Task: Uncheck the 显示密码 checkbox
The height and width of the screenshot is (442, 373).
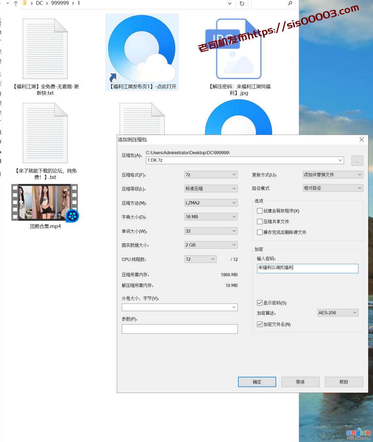Action: pos(260,303)
